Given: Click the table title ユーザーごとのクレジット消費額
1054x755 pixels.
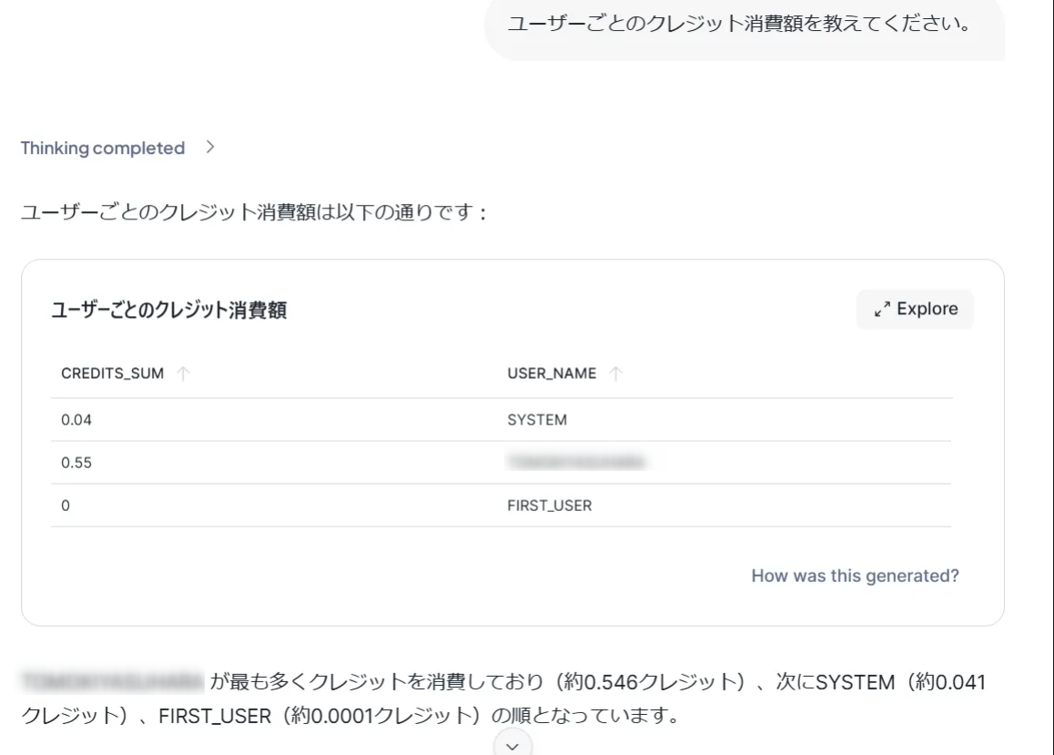Looking at the screenshot, I should (168, 311).
